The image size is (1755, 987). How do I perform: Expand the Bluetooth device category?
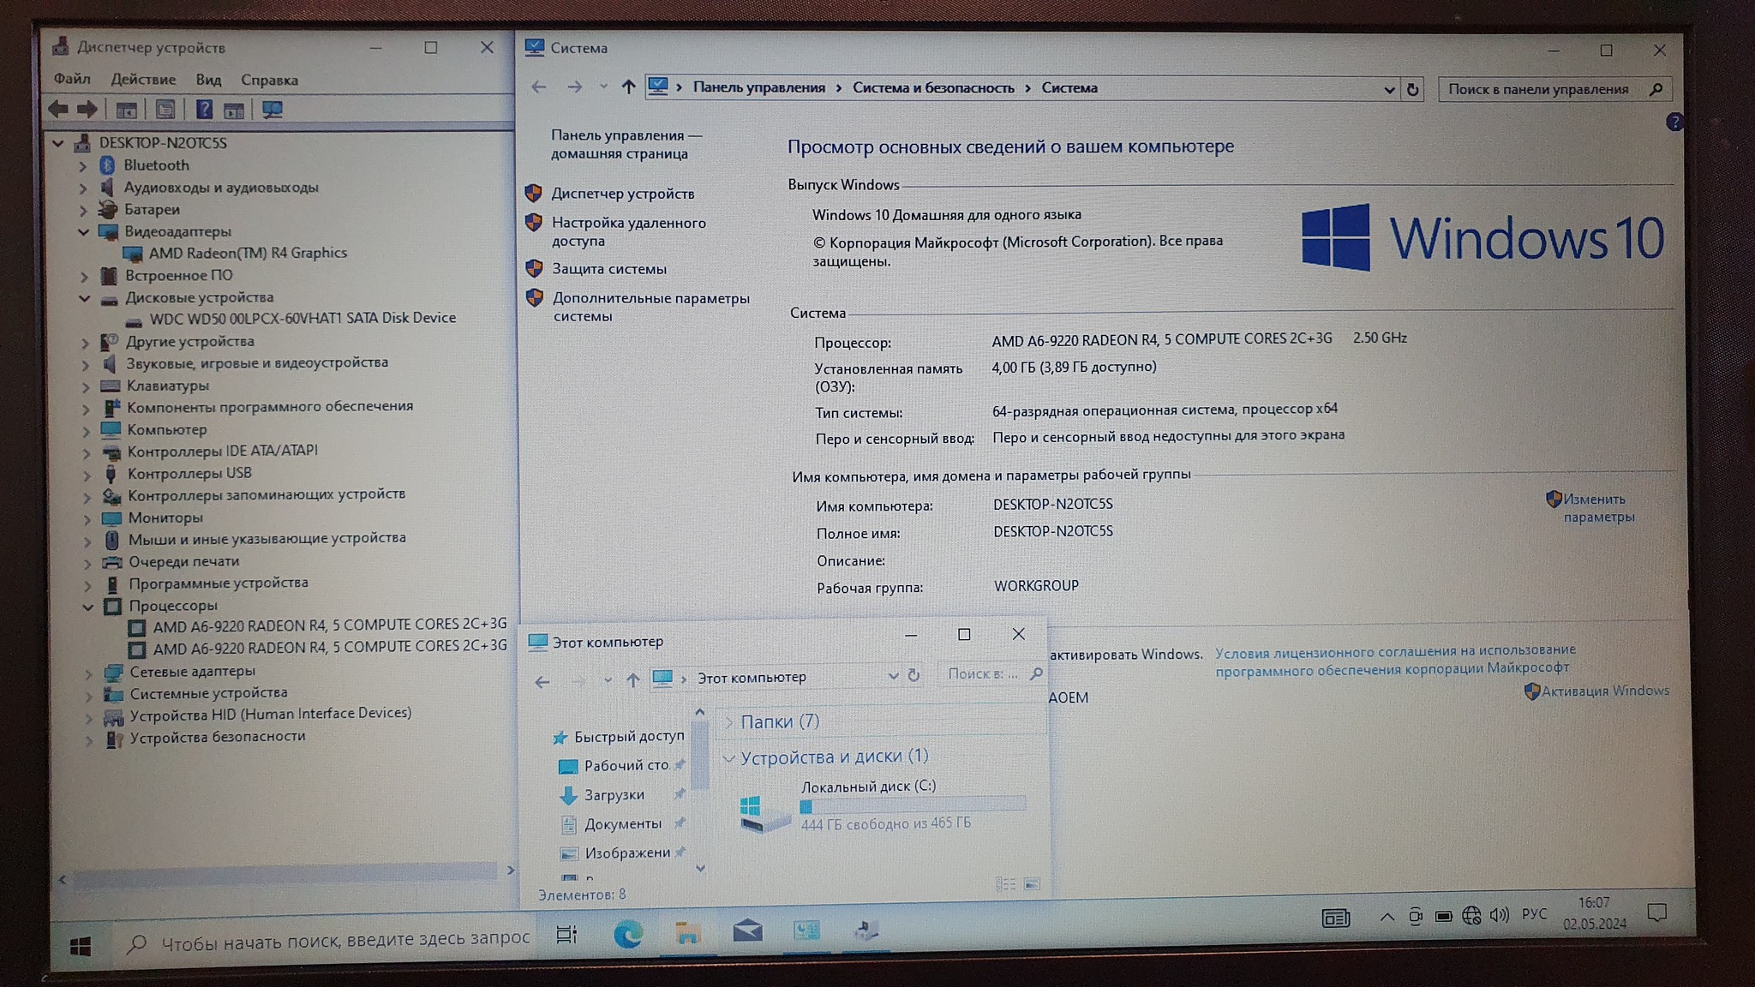[83, 166]
